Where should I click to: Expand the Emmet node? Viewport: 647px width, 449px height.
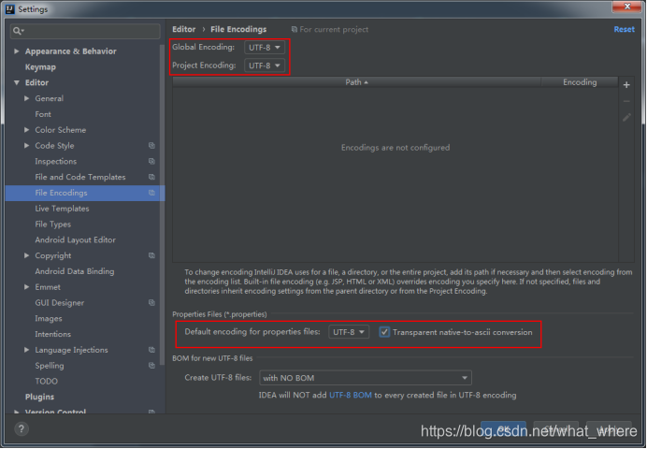pos(27,287)
